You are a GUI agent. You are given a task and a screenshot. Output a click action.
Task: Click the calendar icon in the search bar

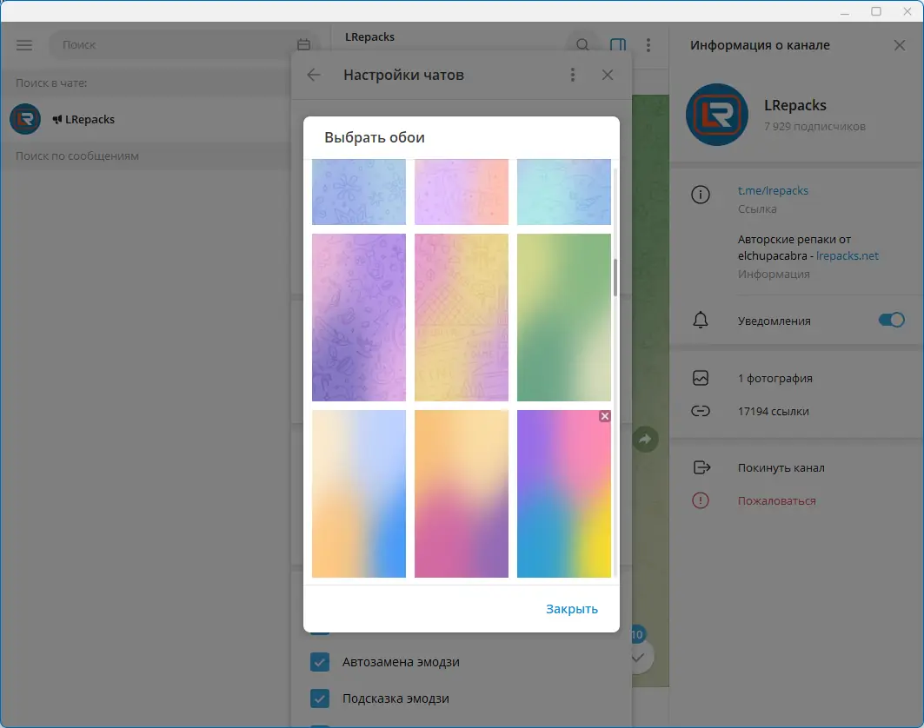point(302,44)
